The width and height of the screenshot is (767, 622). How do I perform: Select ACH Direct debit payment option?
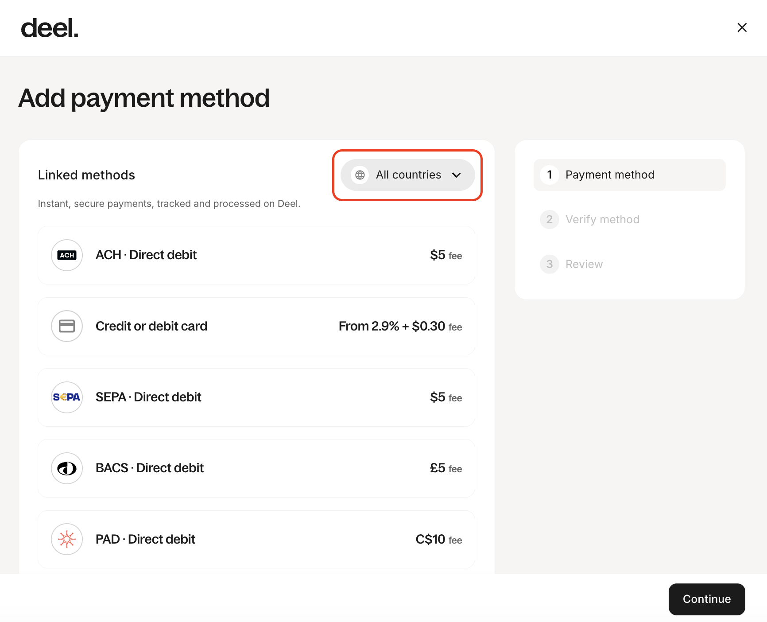256,255
